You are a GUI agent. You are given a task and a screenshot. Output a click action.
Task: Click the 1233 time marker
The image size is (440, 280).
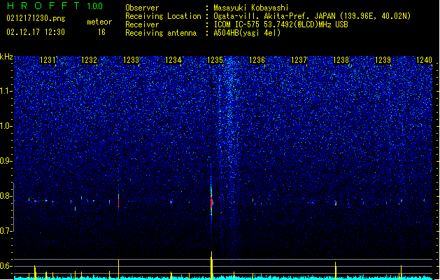click(x=132, y=60)
